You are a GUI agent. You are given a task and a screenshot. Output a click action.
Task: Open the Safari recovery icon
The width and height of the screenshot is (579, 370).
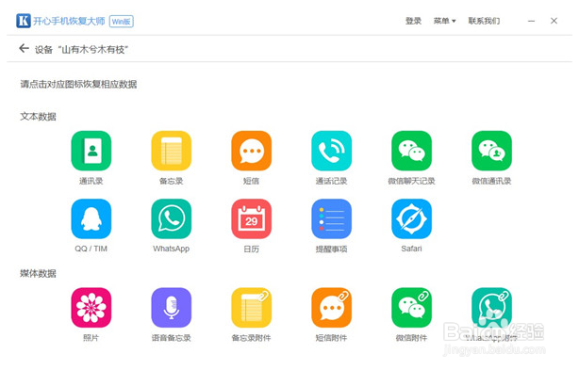tap(411, 219)
